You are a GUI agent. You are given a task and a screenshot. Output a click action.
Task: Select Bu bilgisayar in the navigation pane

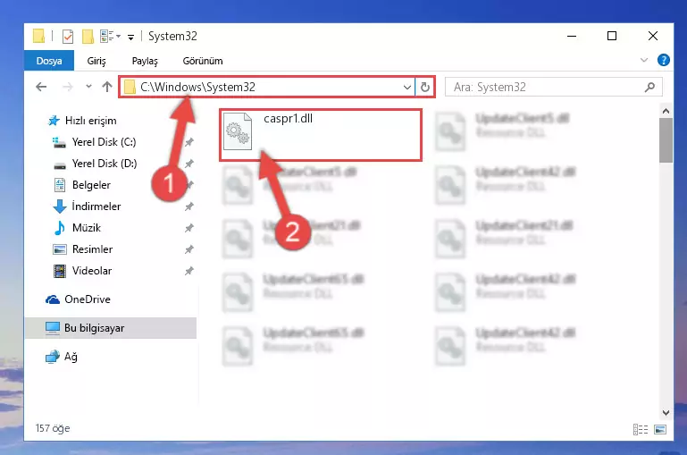click(111, 328)
